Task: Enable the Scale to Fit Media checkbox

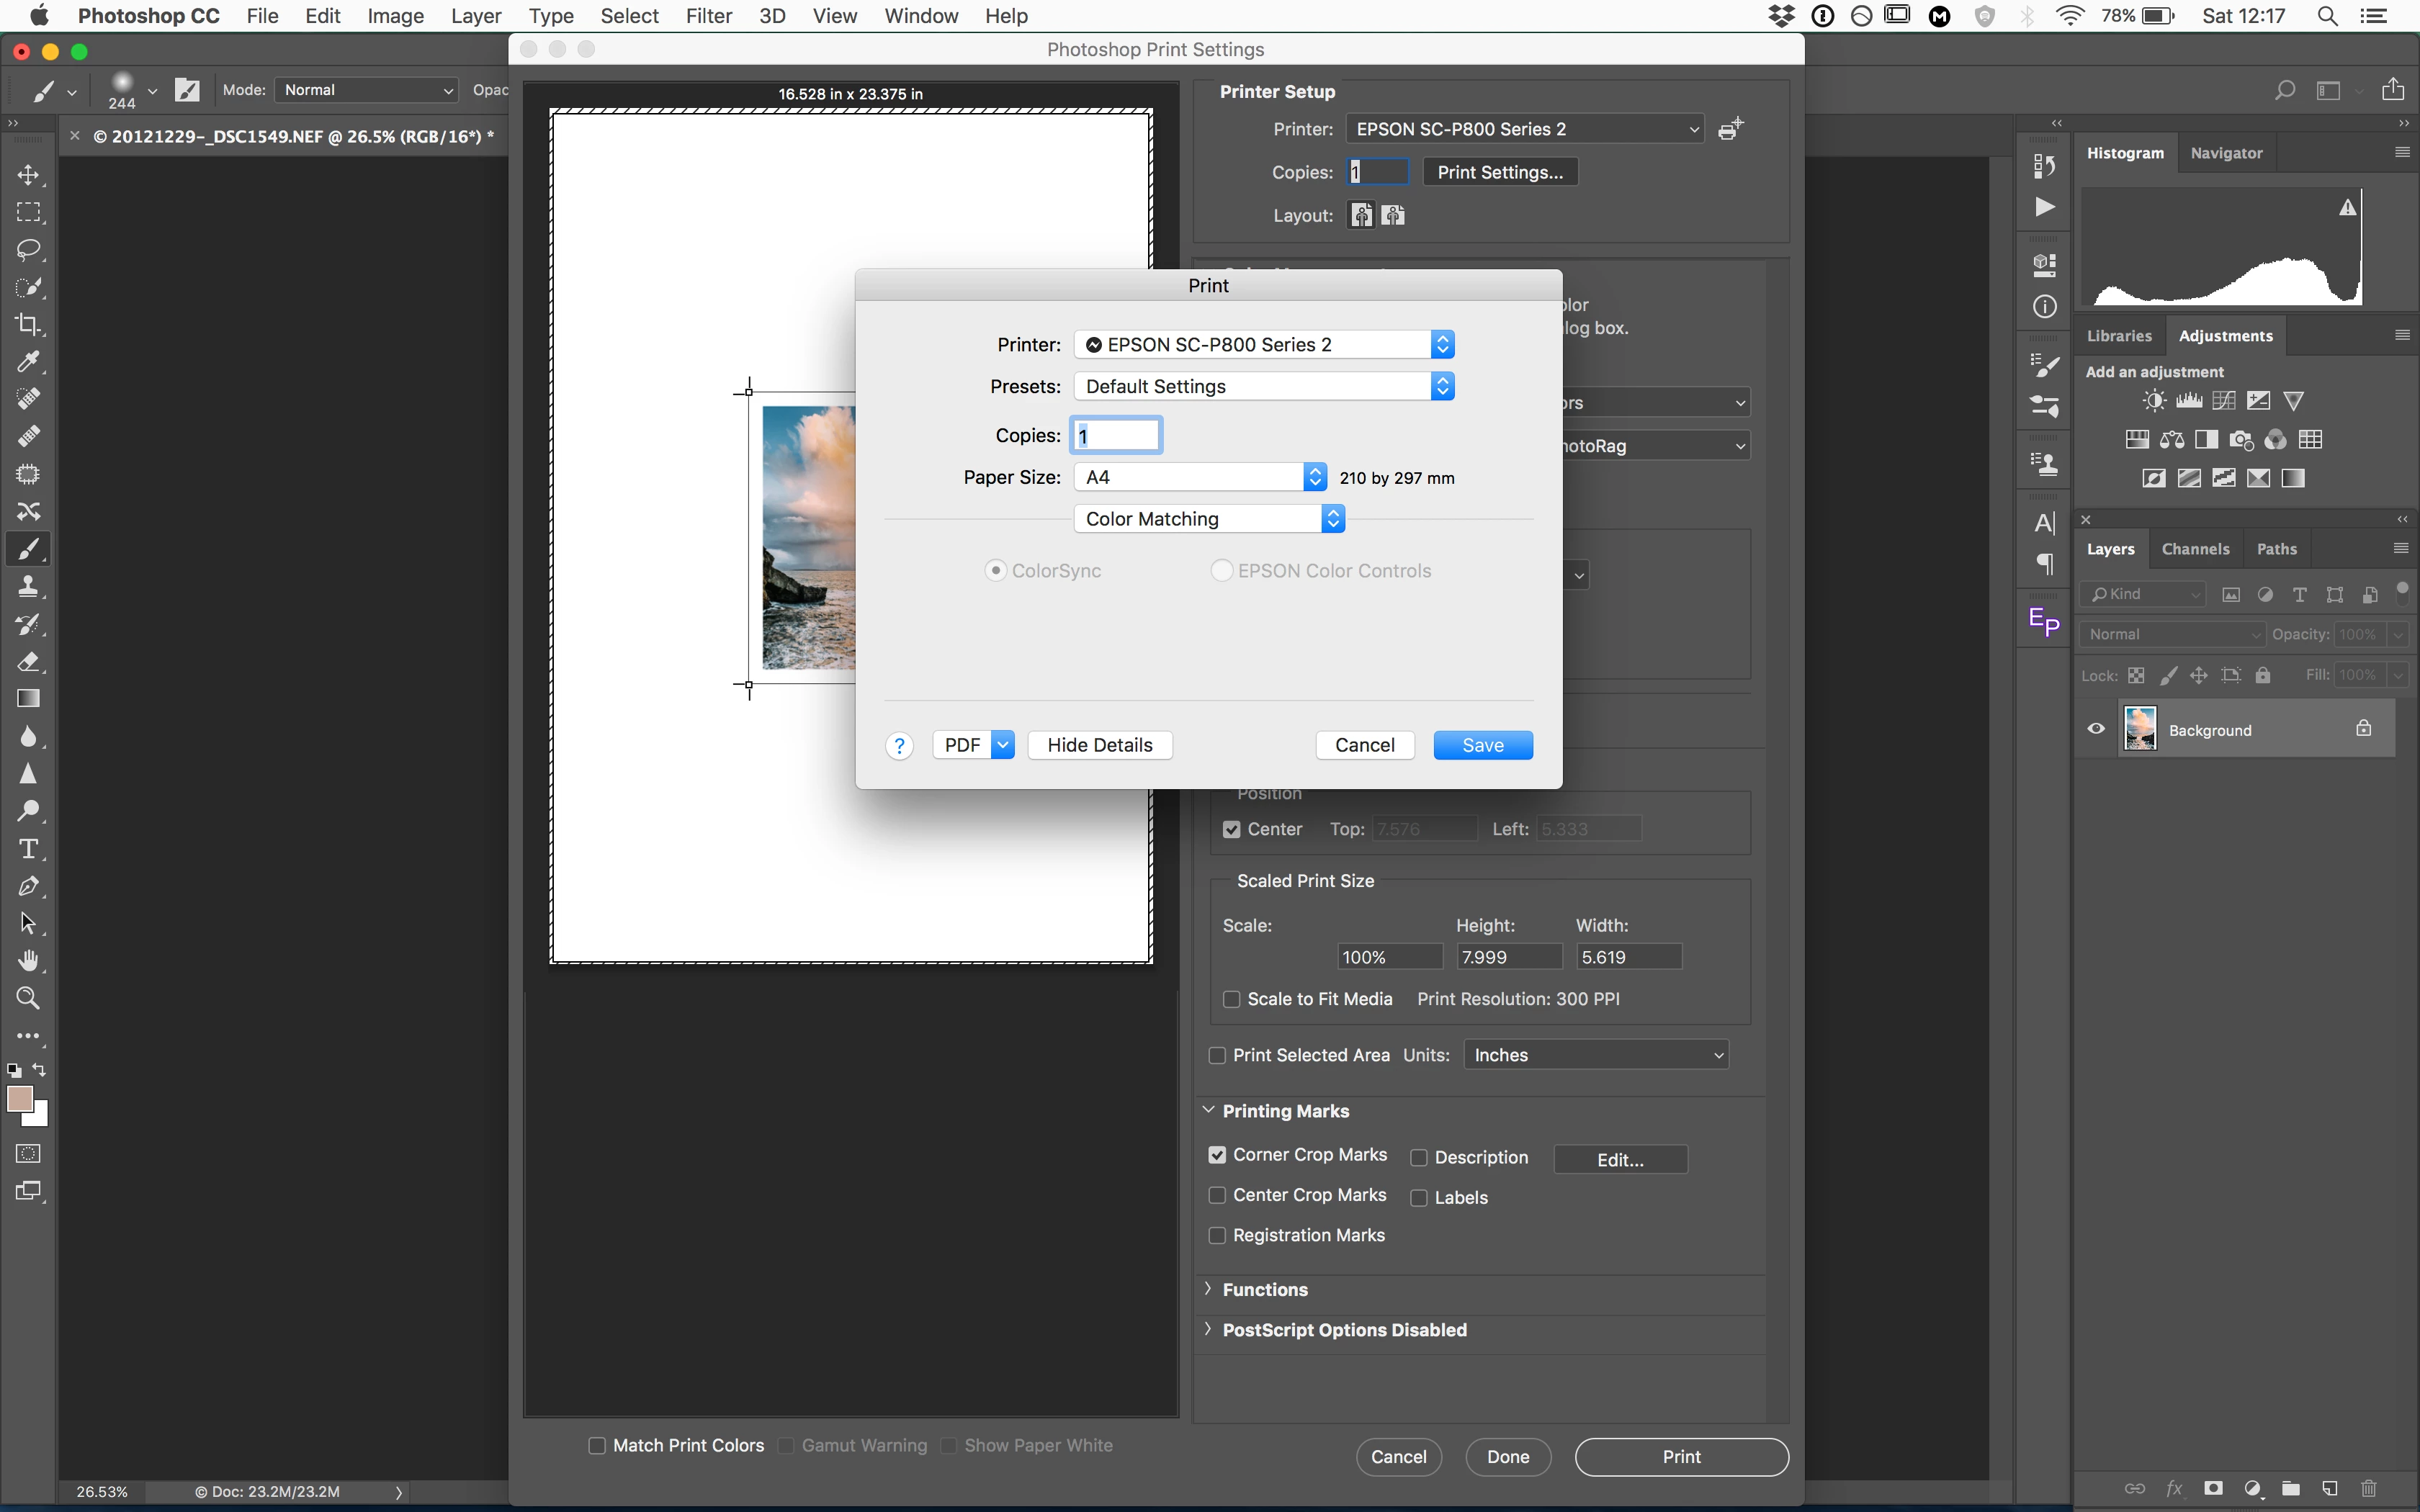Action: 1232,999
